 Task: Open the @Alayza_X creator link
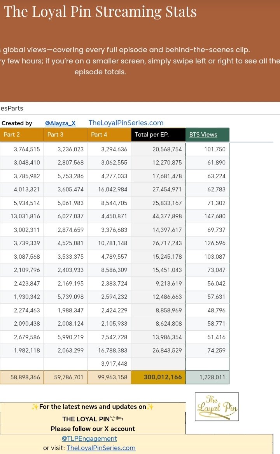tap(60, 123)
